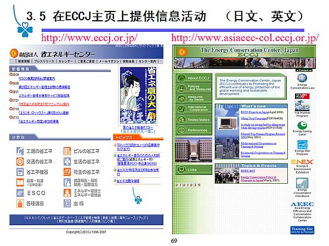Click the Training Site button
This screenshot has width=329, height=246.
302,230
